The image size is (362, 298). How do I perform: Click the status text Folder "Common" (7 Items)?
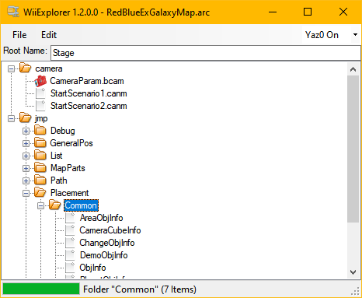point(140,289)
